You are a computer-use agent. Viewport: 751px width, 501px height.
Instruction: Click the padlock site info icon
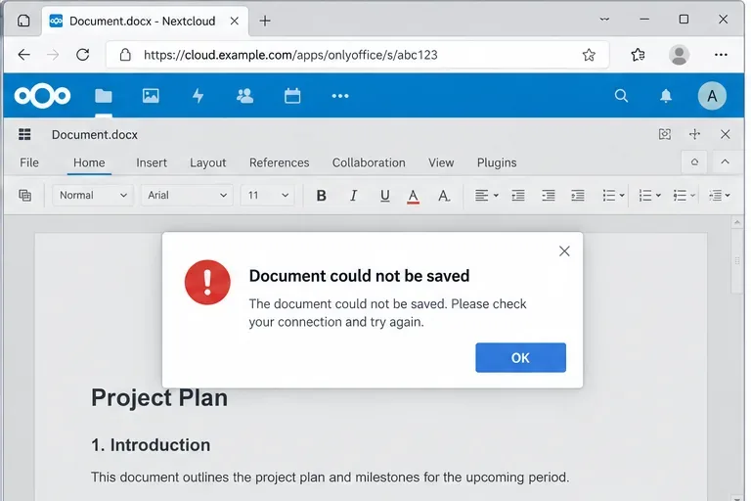click(125, 55)
